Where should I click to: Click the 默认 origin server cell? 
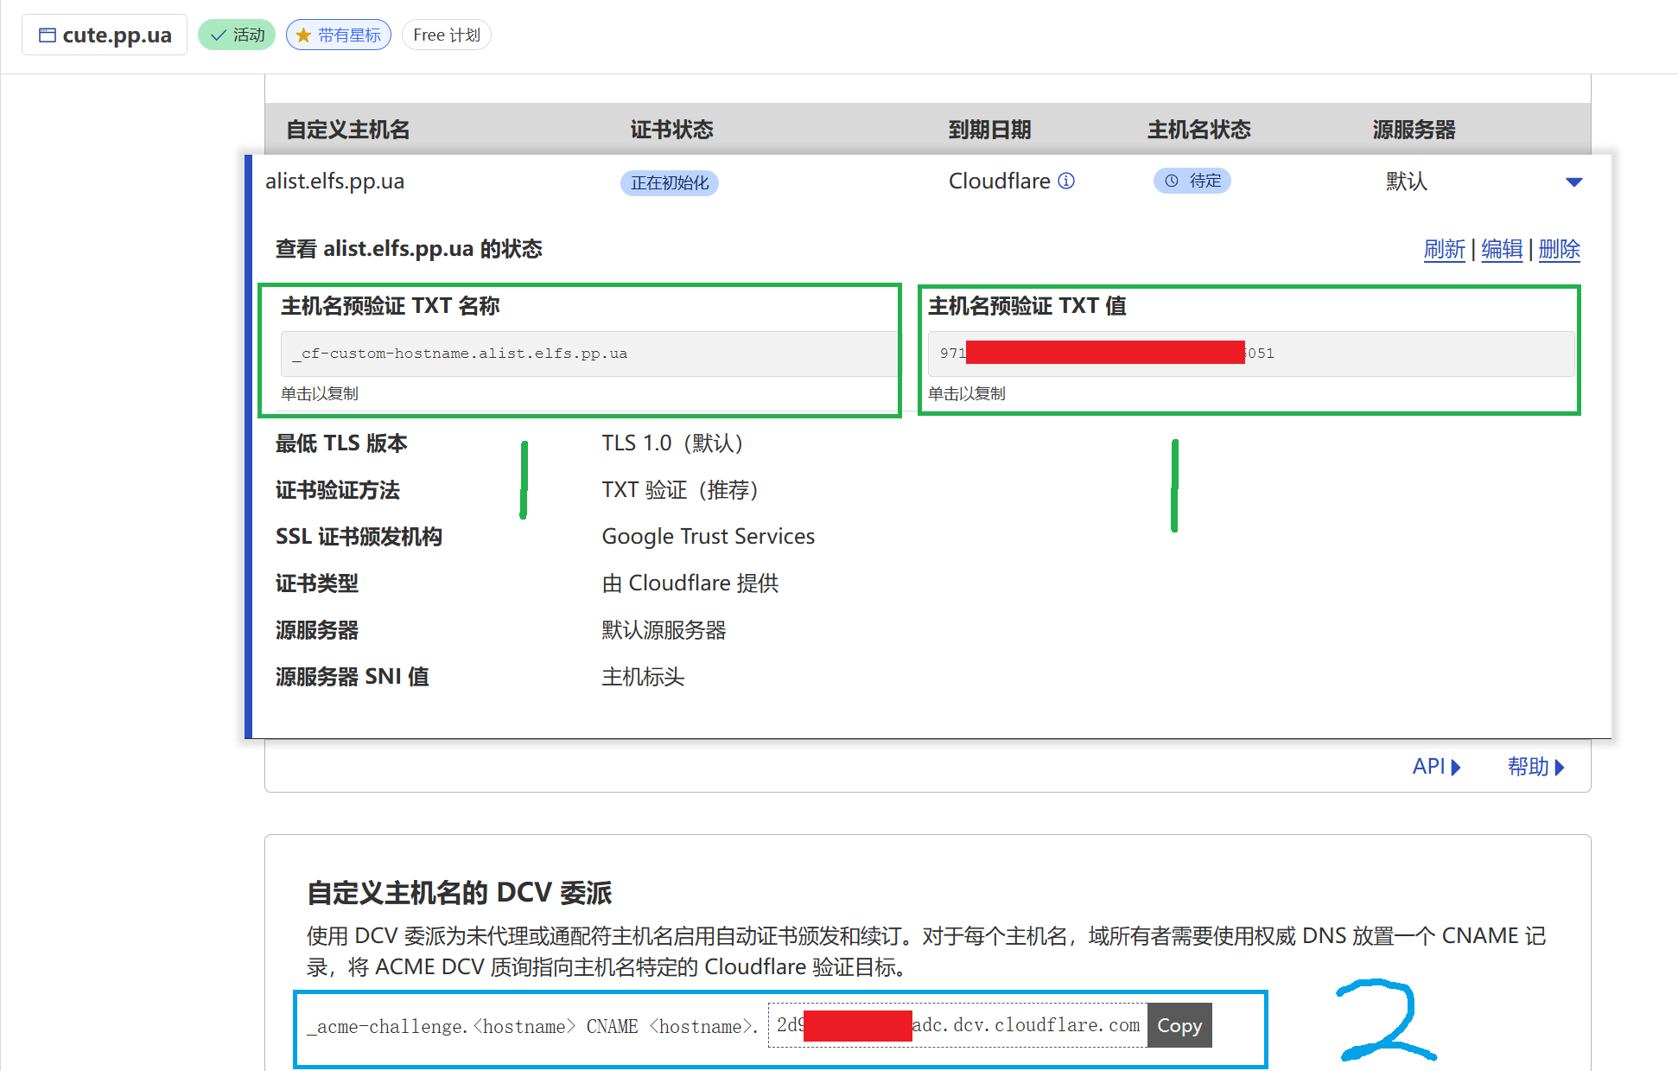[x=1407, y=182]
